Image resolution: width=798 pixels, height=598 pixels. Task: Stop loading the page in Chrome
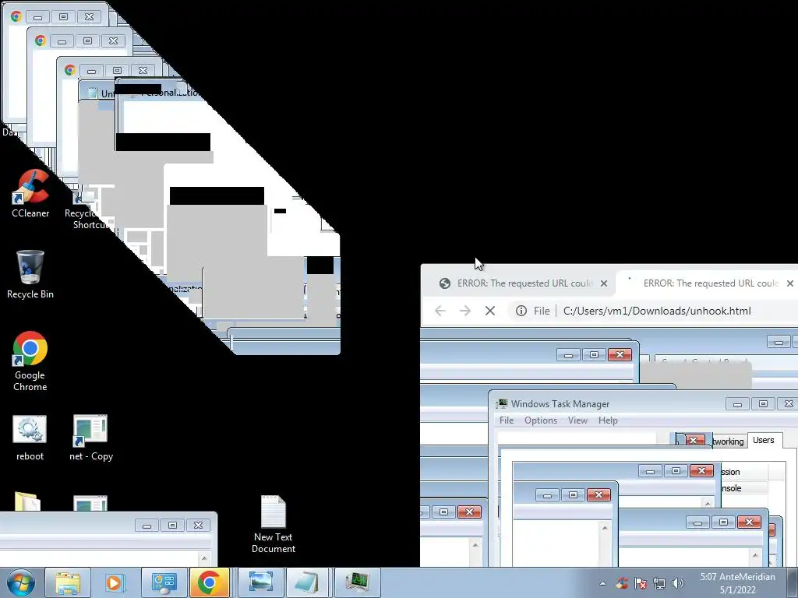tap(490, 311)
